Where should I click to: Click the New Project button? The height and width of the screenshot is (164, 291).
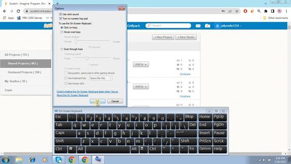(x=163, y=37)
